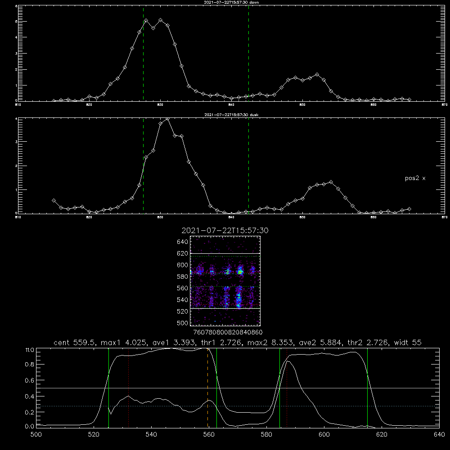
Task: Click the '580' y-axis label beside spectral image
Action: (x=183, y=277)
